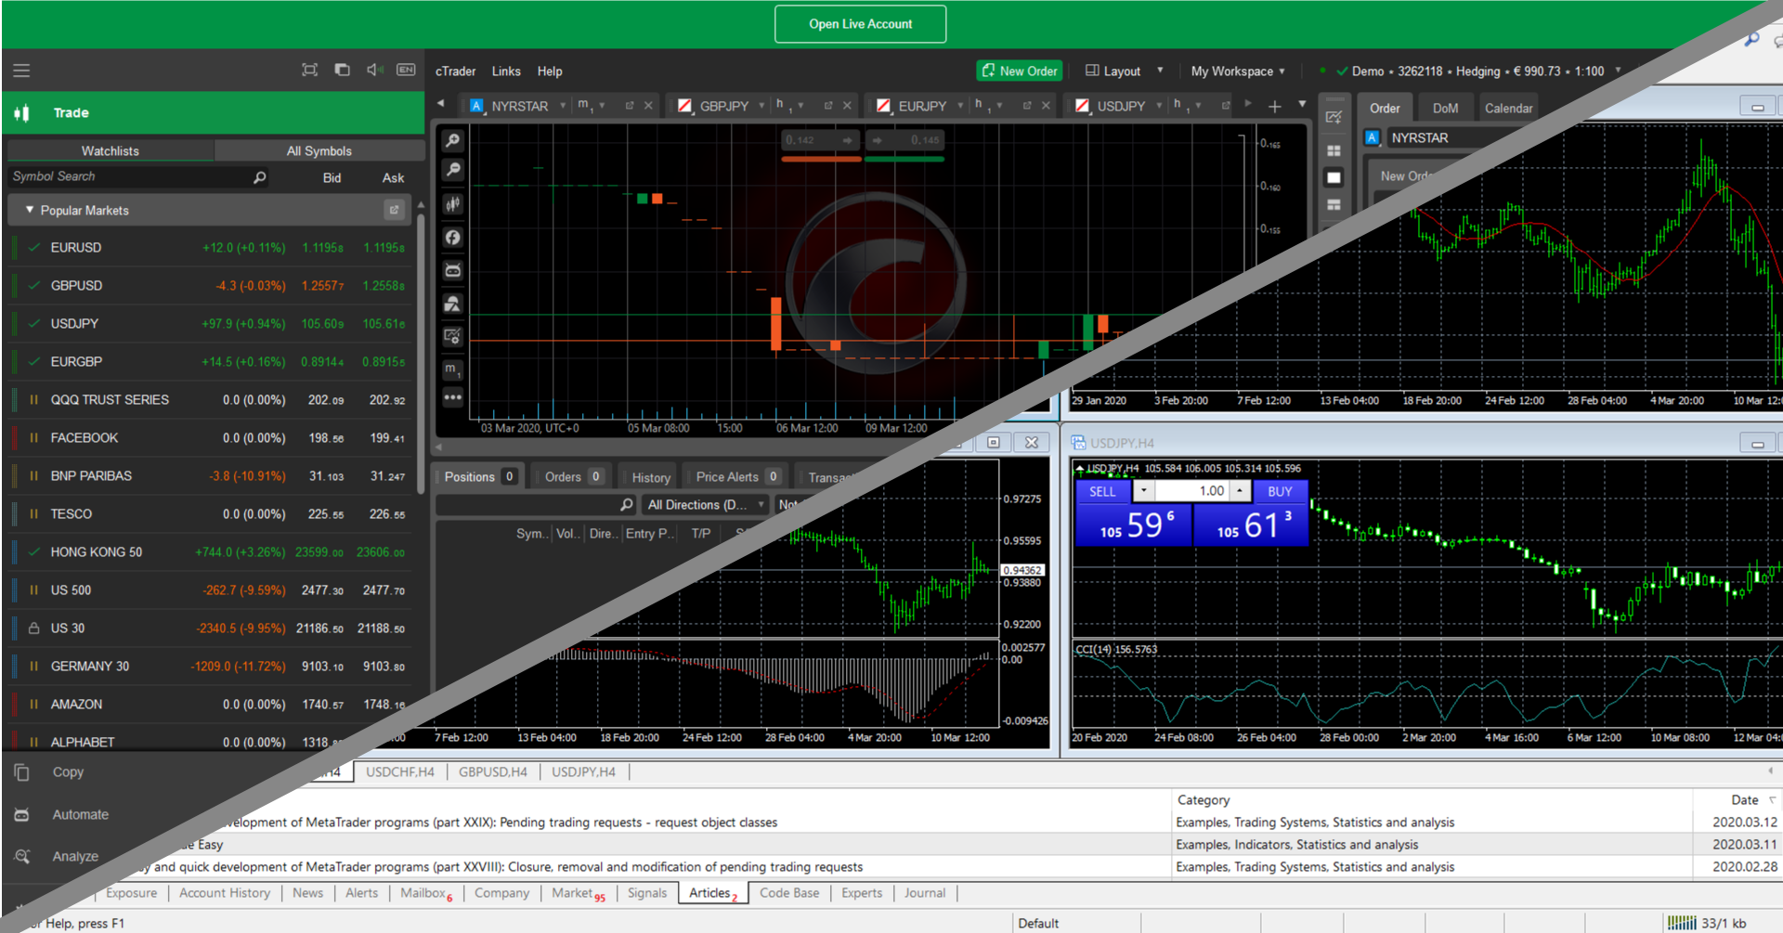Open GBPJPY symbol dropdown arrow
Screen dimensions: 1783x933
point(761,106)
